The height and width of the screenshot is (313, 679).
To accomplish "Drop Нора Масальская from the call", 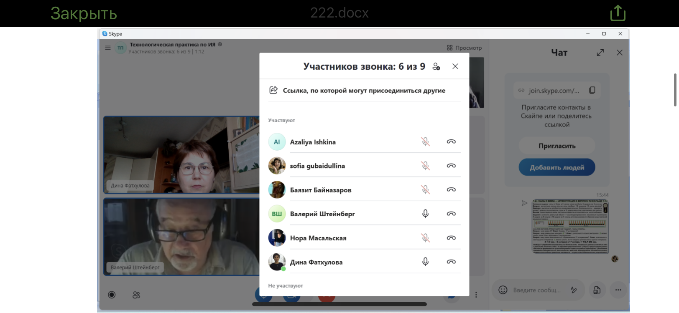I will coord(451,238).
